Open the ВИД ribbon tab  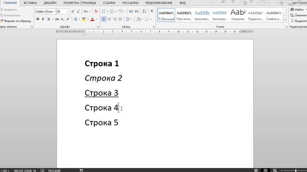pos(182,3)
